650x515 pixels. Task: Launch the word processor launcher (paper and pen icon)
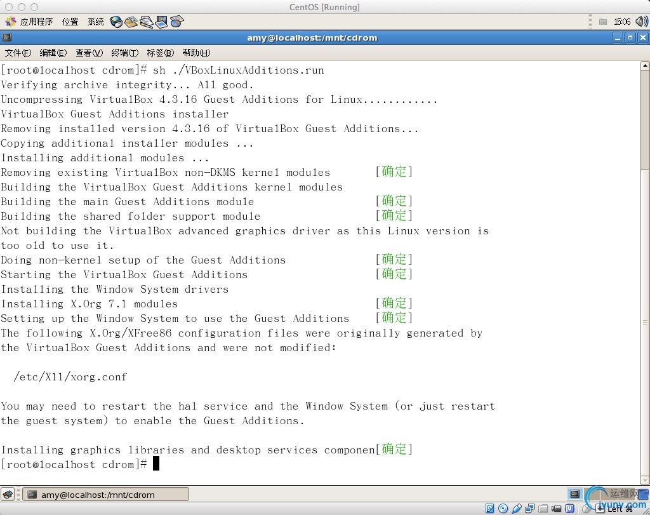[147, 22]
